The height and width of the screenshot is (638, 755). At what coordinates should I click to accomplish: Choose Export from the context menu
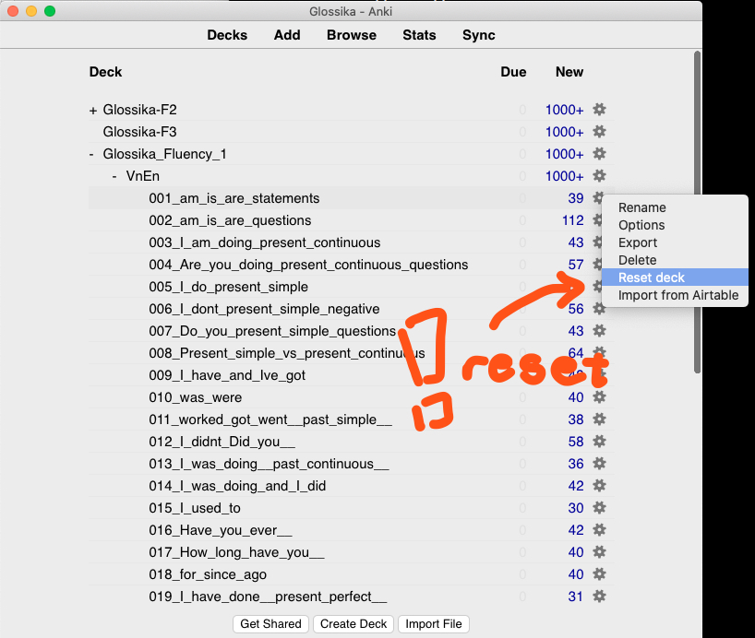pos(675,242)
